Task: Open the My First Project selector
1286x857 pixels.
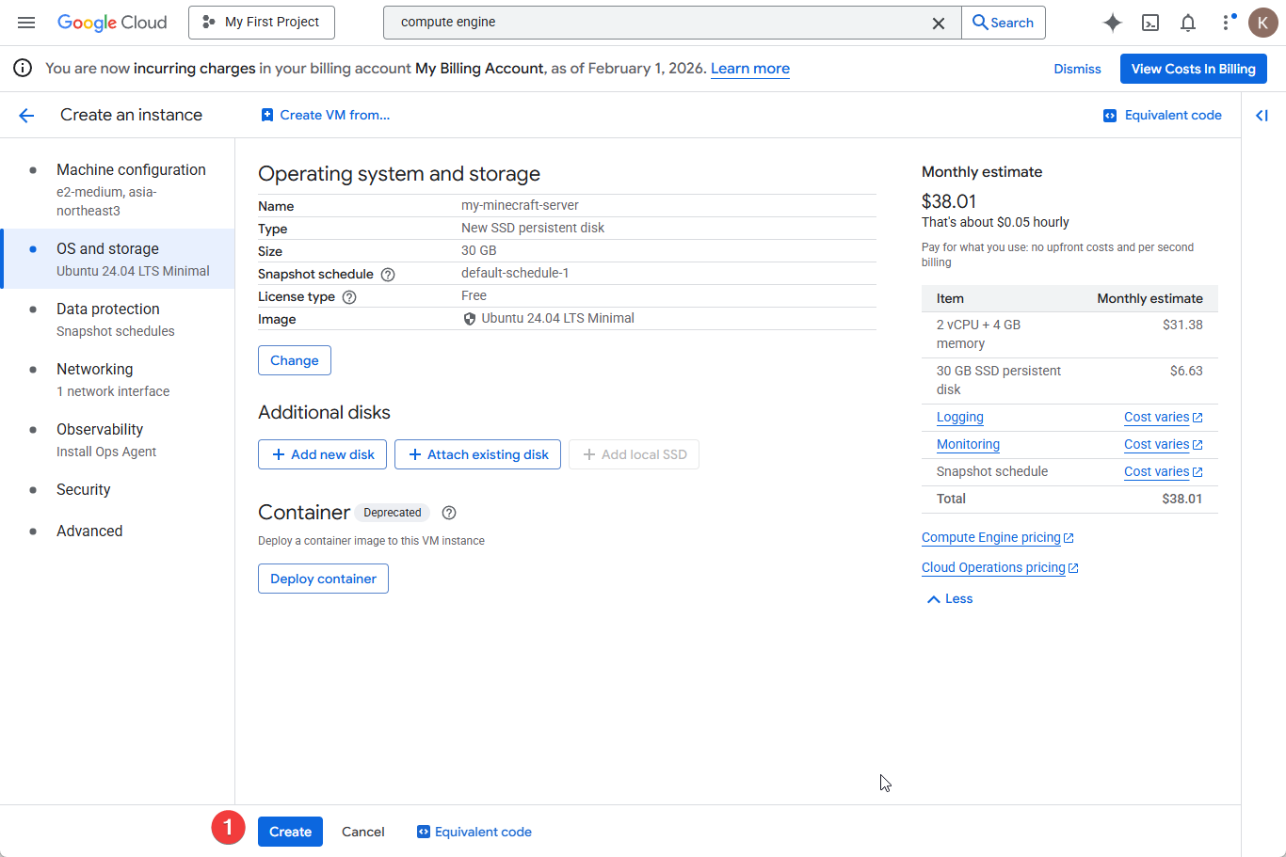Action: tap(262, 22)
